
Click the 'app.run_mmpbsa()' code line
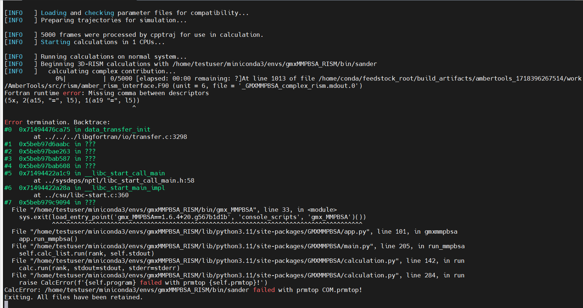pos(48,239)
